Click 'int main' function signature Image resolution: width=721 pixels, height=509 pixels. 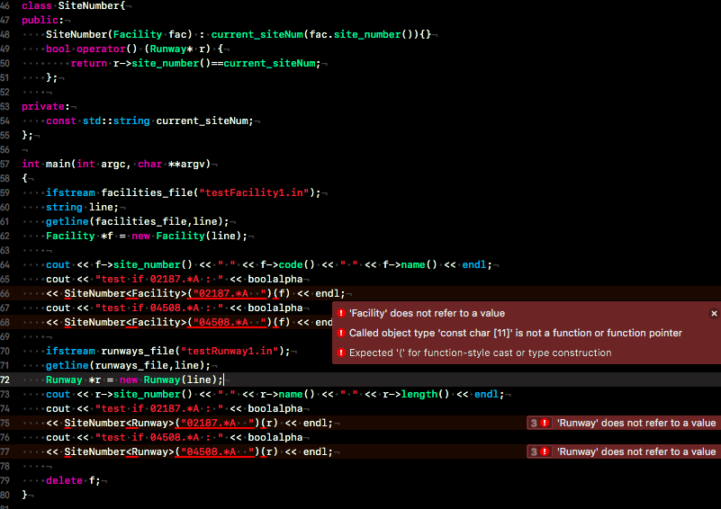point(116,164)
